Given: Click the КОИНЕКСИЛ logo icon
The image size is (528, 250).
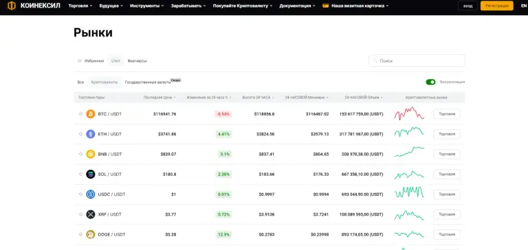Looking at the screenshot, I should tap(12, 5).
